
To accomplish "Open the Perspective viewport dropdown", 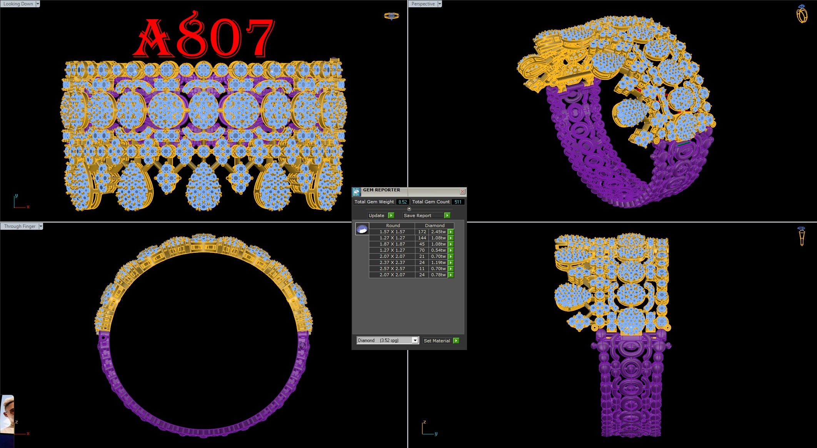I will (x=439, y=4).
